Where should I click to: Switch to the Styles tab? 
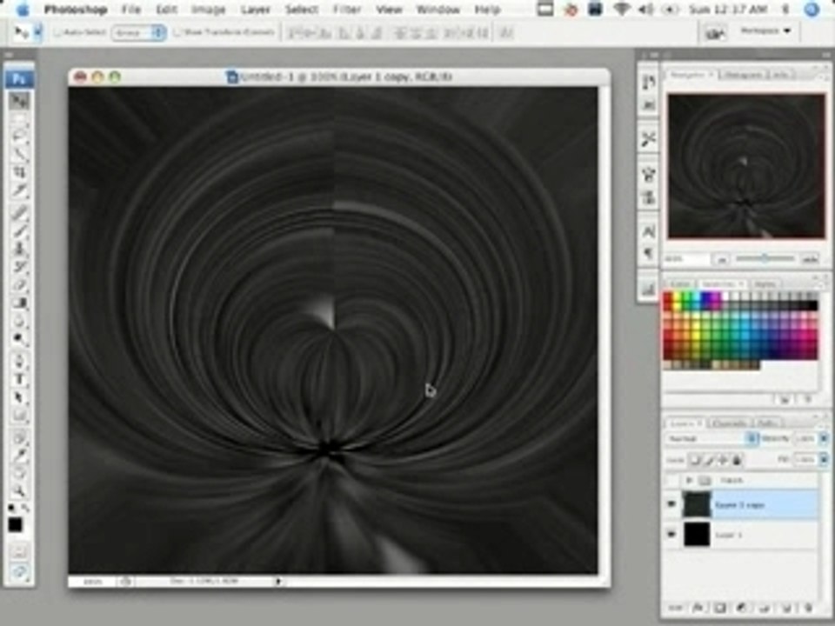pos(765,283)
